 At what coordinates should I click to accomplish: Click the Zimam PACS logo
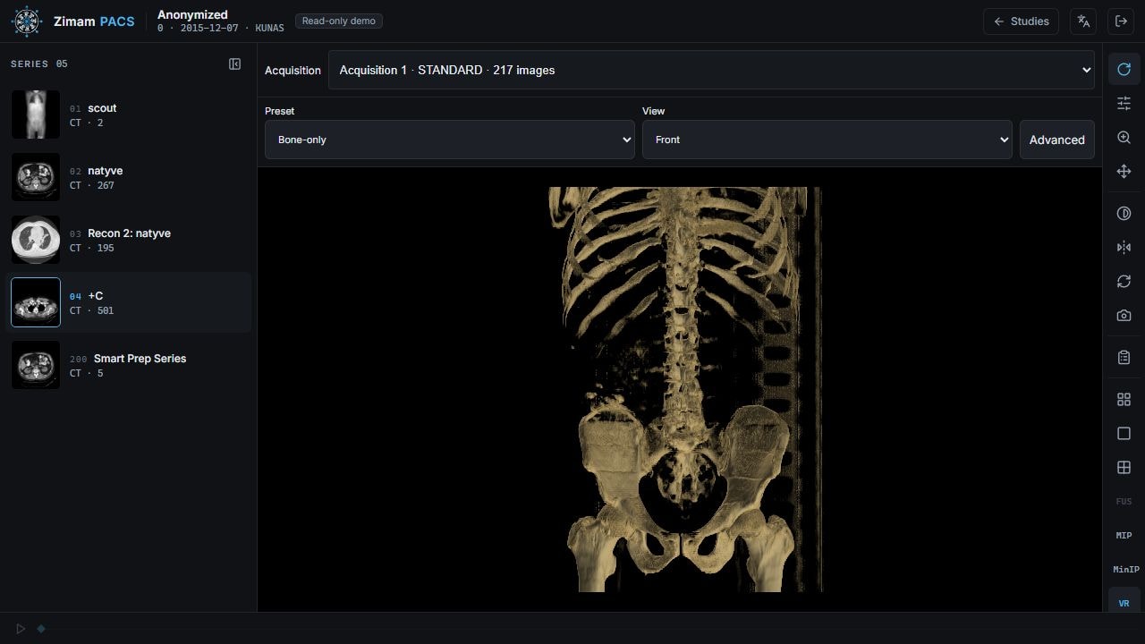[73, 21]
